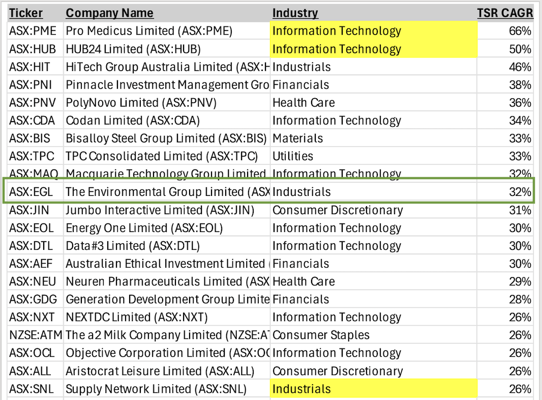Click the NZSE:ATM ticker cell
Image resolution: width=542 pixels, height=400 pixels.
click(x=35, y=335)
